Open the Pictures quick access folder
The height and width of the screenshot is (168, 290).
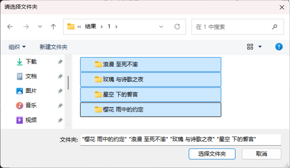pos(27,91)
